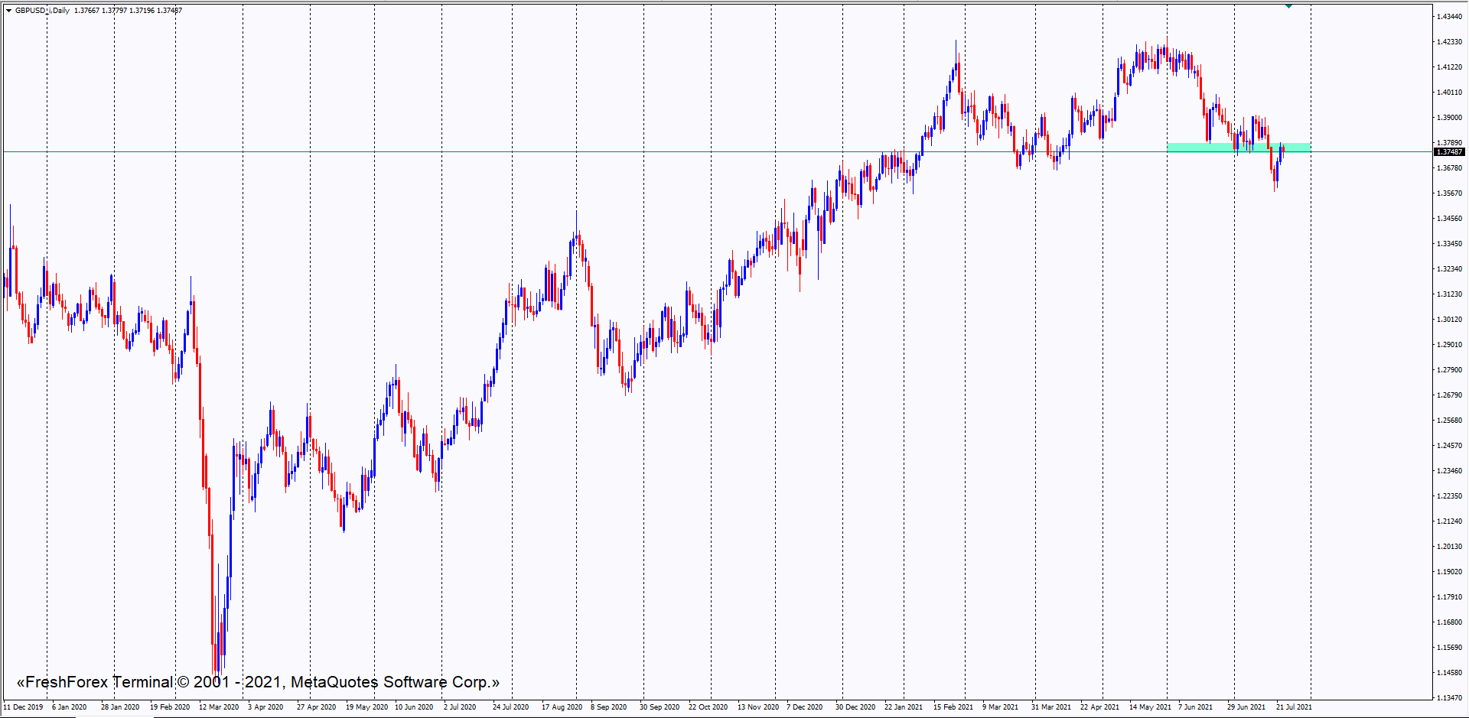Screen dimensions: 1469x718
Task: Select the mint green support zone rectangle
Action: 1238,147
